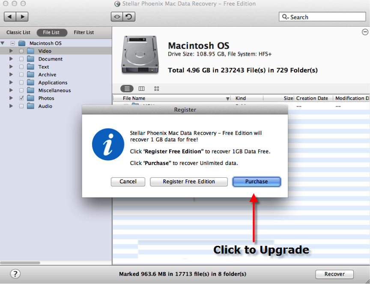Select the File List tab
This screenshot has height=284, width=370.
click(52, 33)
